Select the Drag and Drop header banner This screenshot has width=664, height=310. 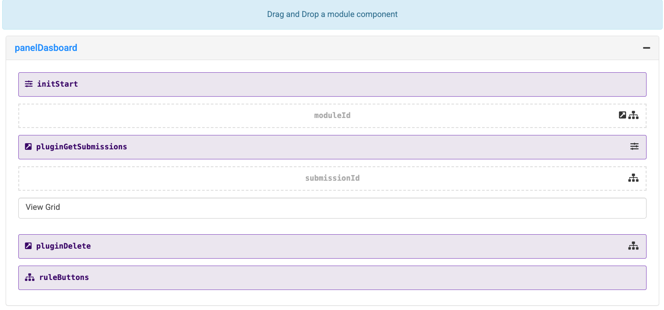click(332, 14)
